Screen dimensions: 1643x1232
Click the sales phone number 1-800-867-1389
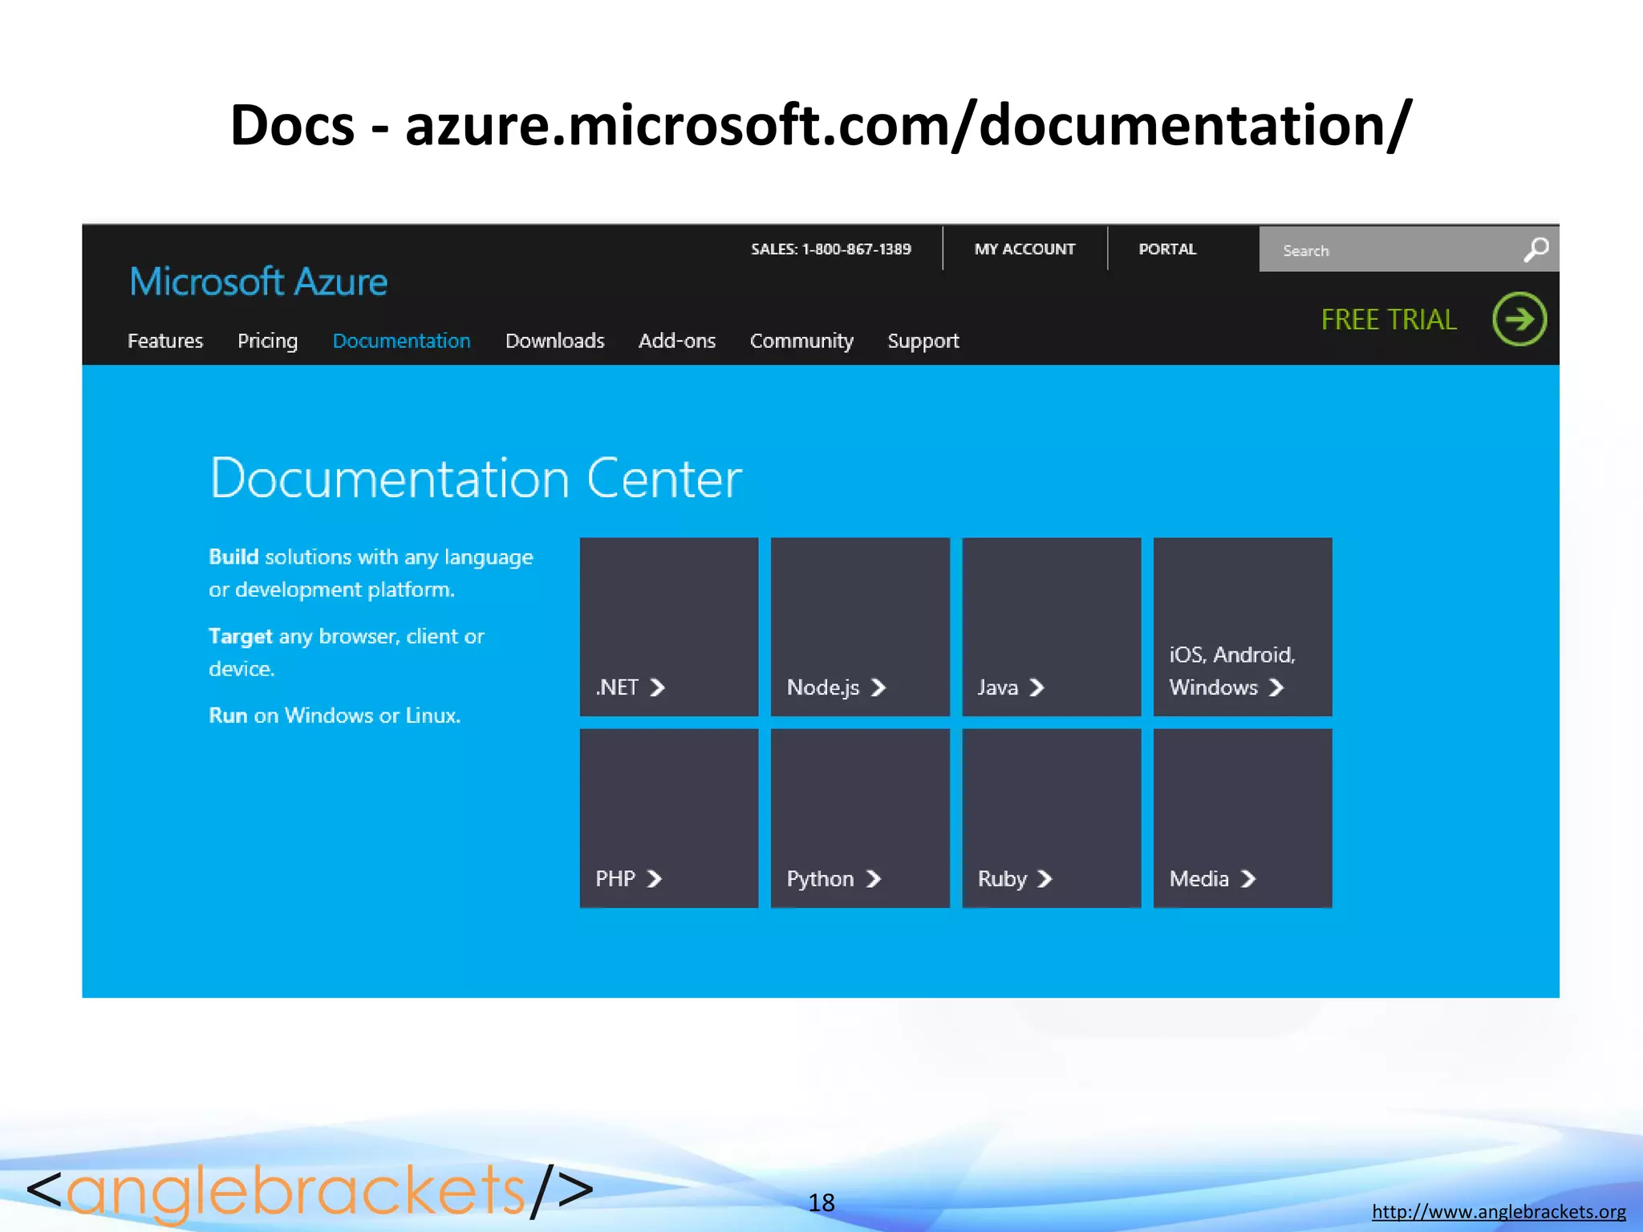856,249
